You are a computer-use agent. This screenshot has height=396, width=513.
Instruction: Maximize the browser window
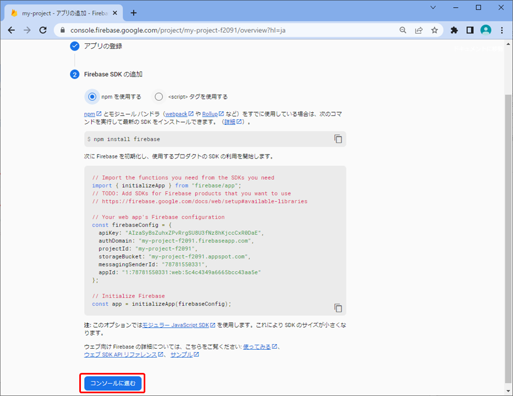pos(478,8)
